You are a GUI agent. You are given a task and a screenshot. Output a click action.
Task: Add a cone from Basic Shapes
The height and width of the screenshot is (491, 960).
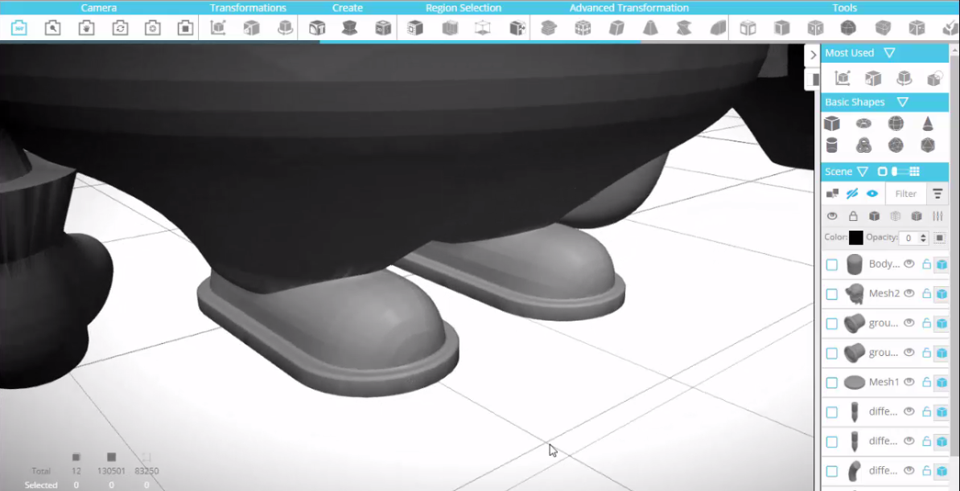click(928, 124)
